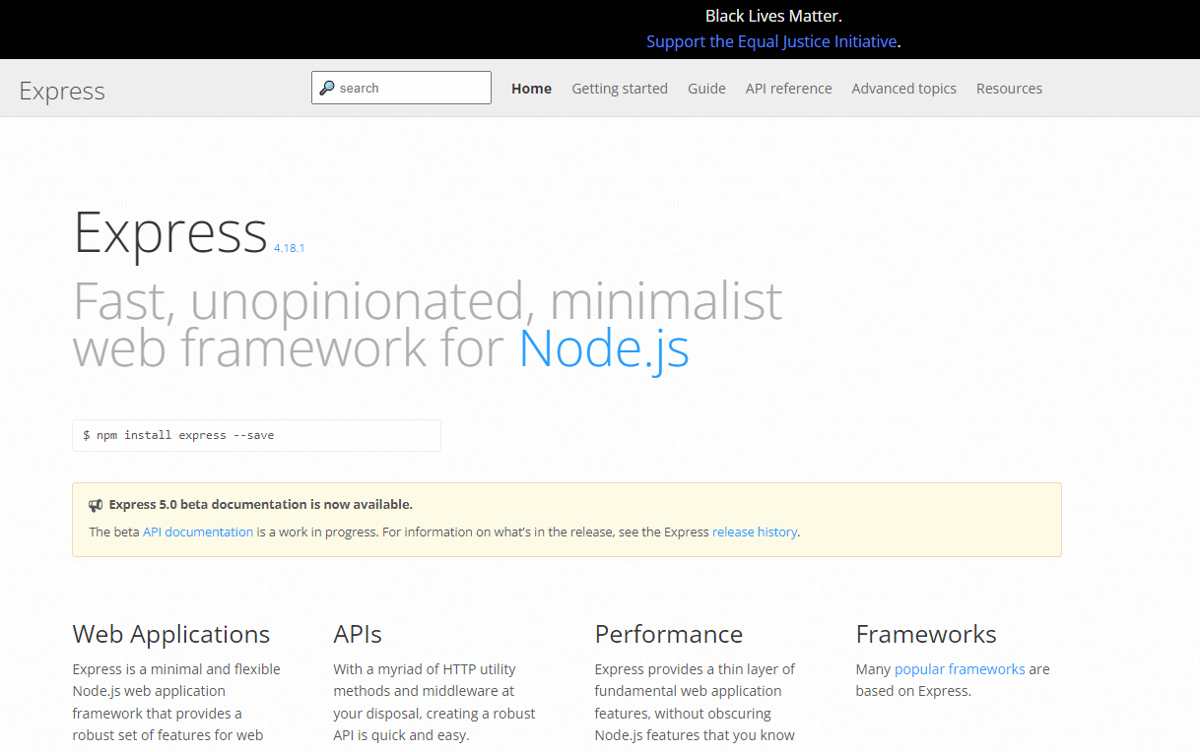This screenshot has height=752, width=1200.
Task: Visit the popular frameworks link
Action: pos(959,669)
